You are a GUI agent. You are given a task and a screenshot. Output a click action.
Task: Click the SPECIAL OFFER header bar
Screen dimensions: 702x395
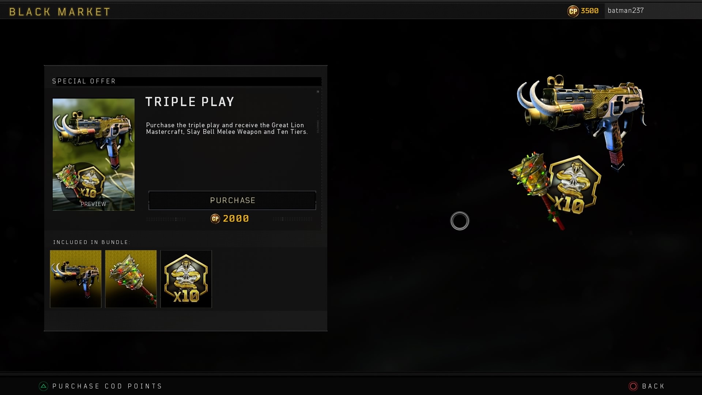[x=186, y=81]
